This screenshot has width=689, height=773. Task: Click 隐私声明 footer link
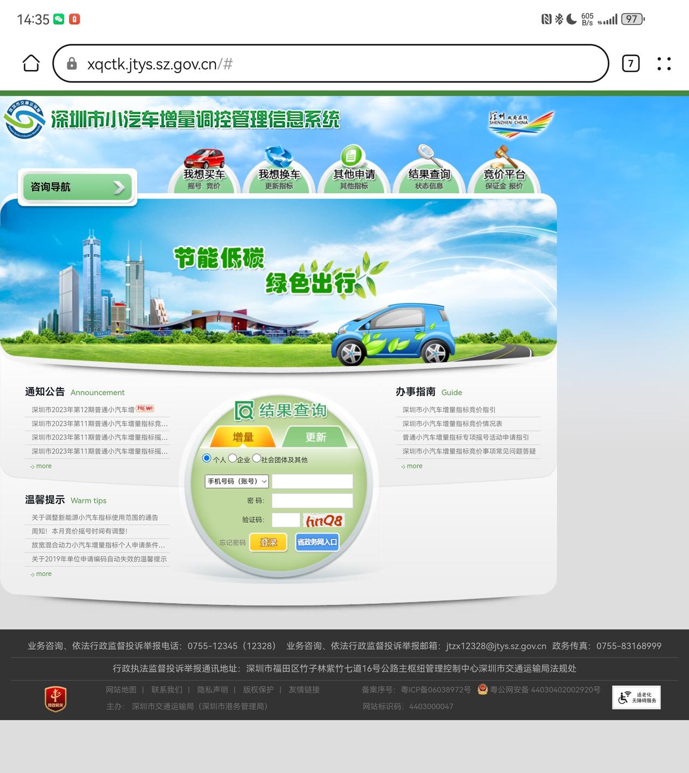[213, 690]
